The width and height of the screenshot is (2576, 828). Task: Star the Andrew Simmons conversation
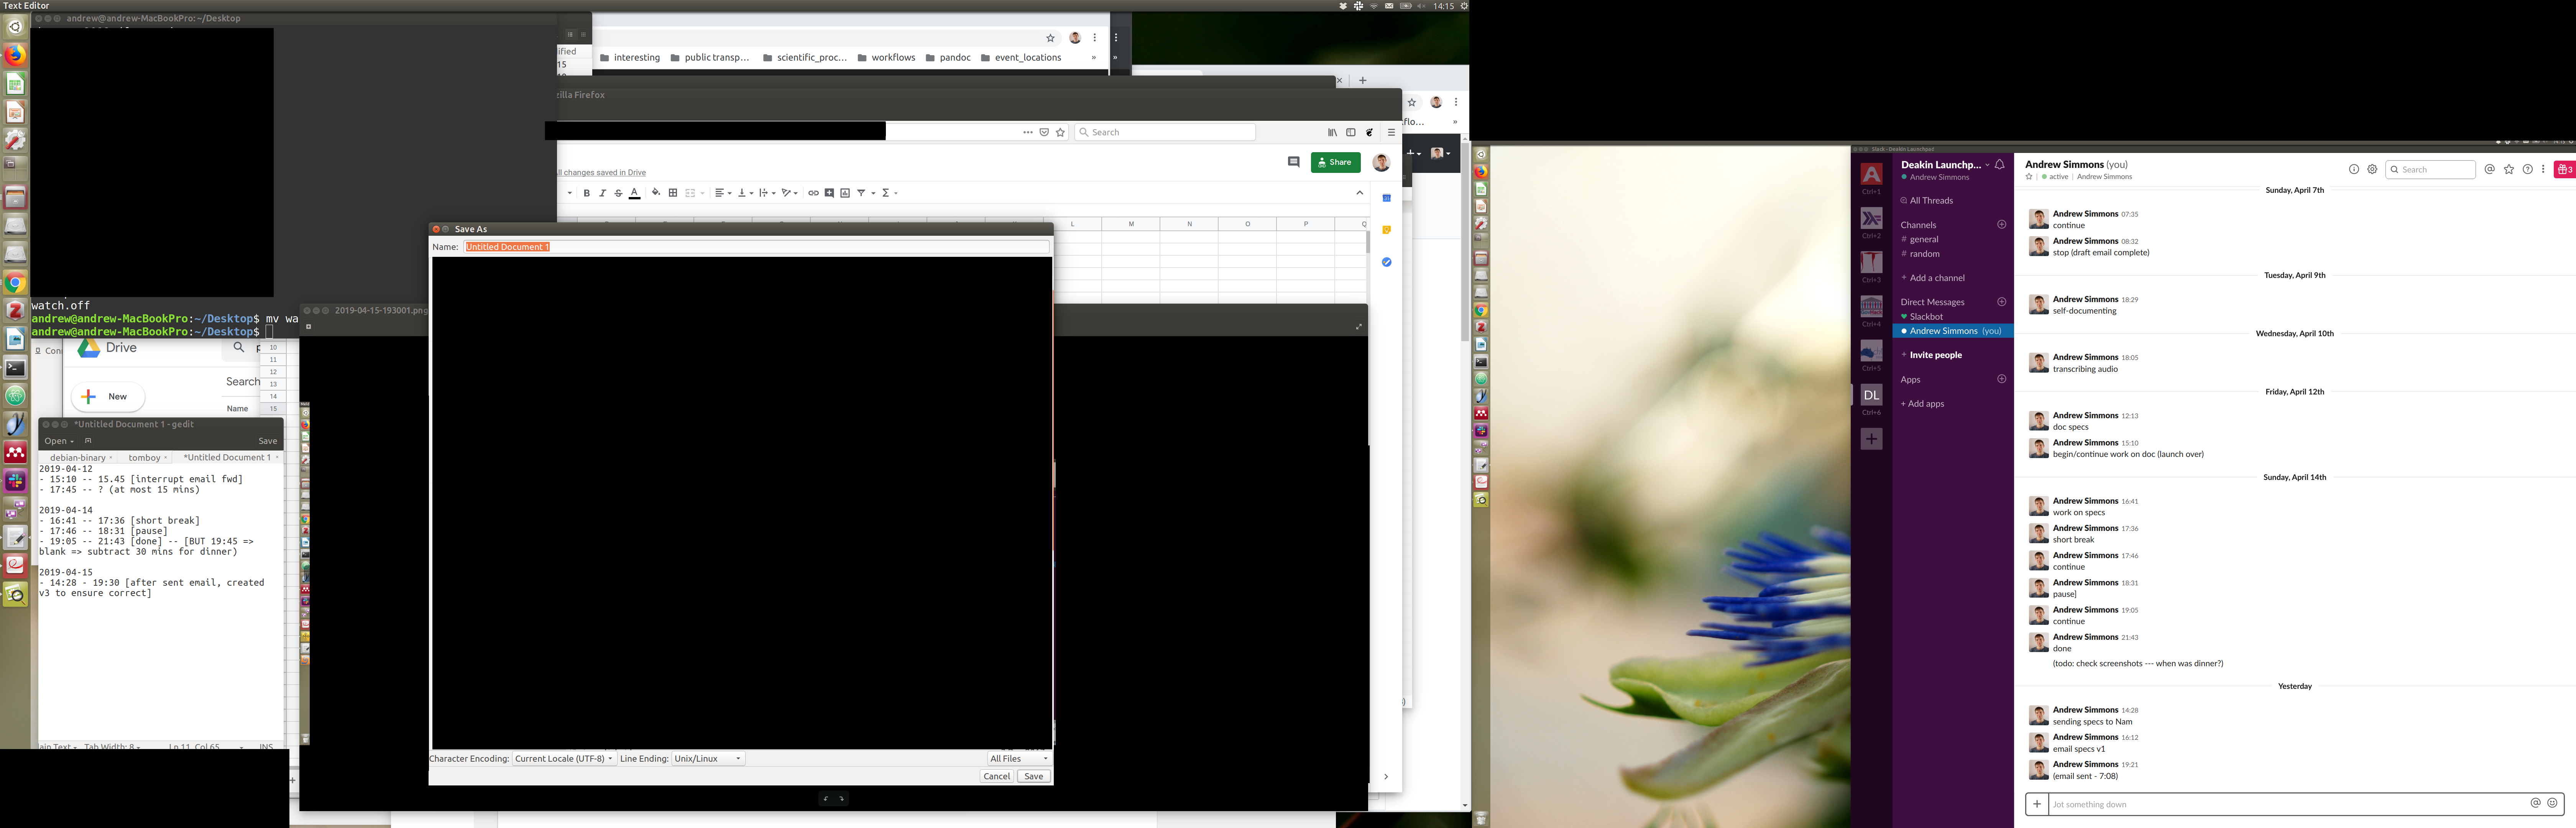[2029, 177]
